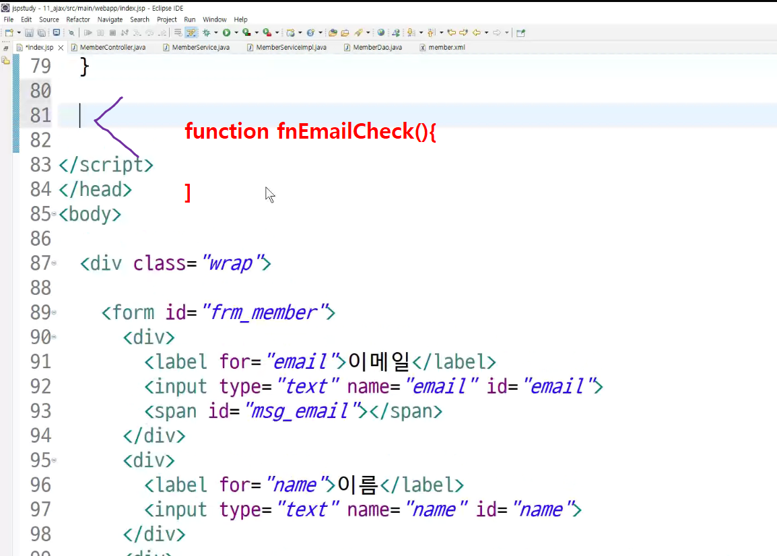Expand the Debug configurations dropdown arrow
The width and height of the screenshot is (777, 556).
[216, 33]
